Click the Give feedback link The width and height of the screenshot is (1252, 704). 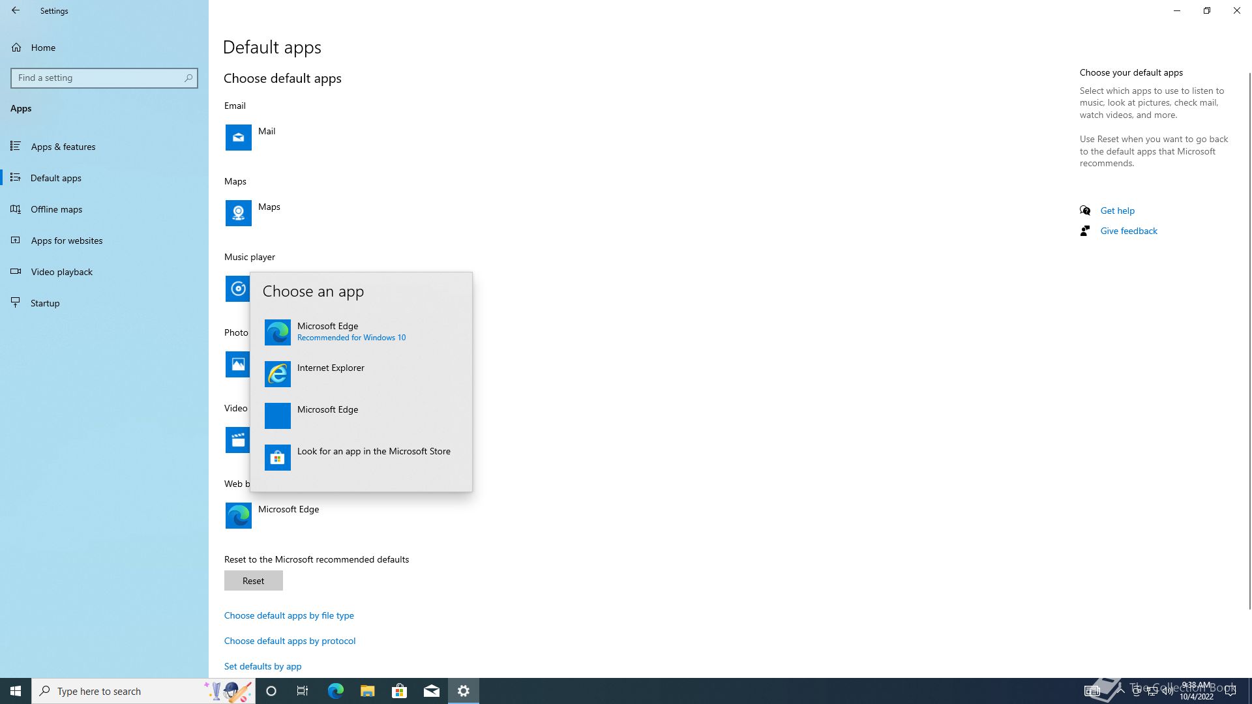point(1129,231)
